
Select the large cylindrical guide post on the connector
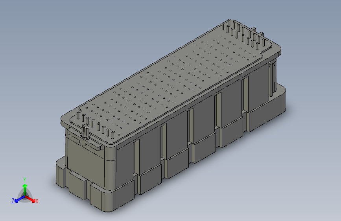coord(86,131)
